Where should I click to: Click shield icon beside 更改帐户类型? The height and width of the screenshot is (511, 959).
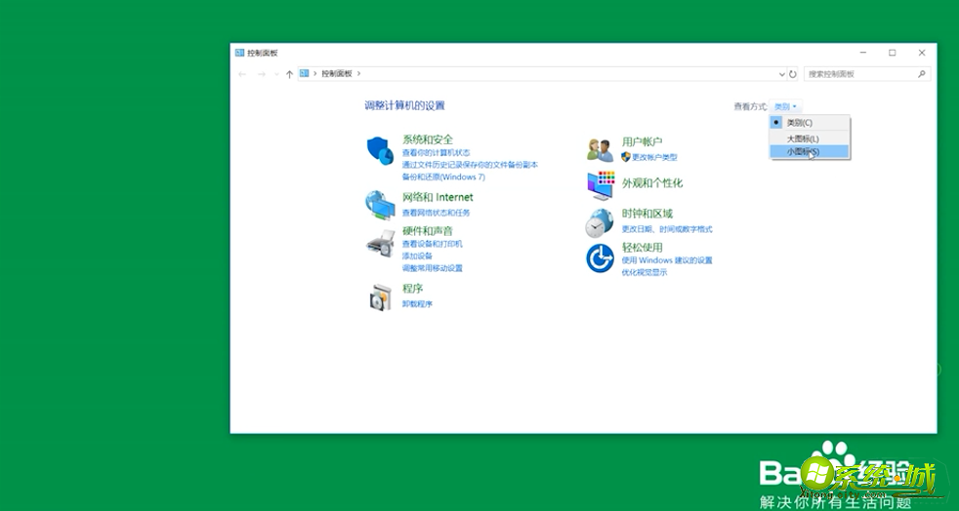point(626,157)
